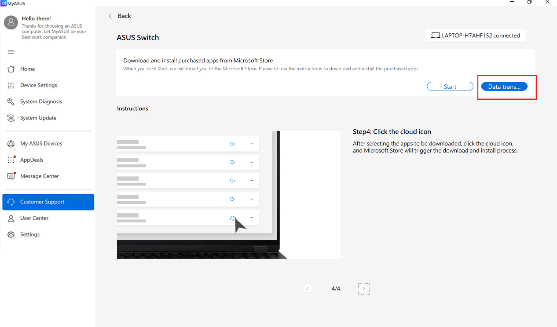Click the user profile avatar
The height and width of the screenshot is (327, 557).
coord(11,22)
